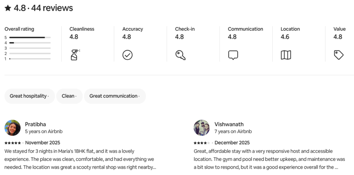The height and width of the screenshot is (175, 354).
Task: Click the Communication speech bubble icon
Action: coord(233,55)
